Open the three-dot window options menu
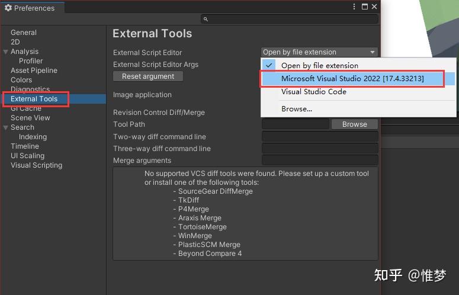Viewport: 459px width, 295px height. pos(354,7)
